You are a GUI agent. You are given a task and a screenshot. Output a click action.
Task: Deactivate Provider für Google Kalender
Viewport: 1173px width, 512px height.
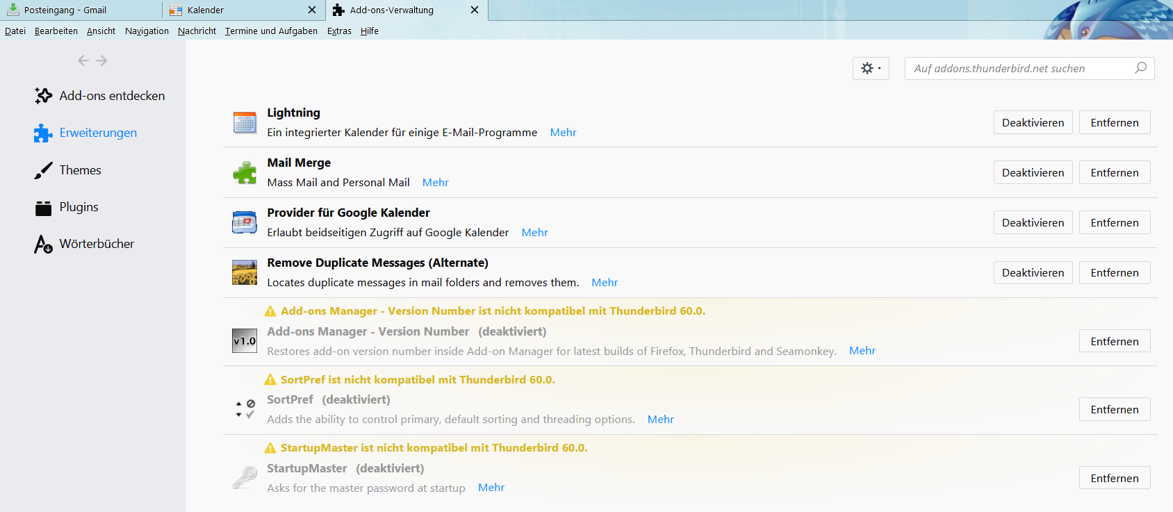1033,222
